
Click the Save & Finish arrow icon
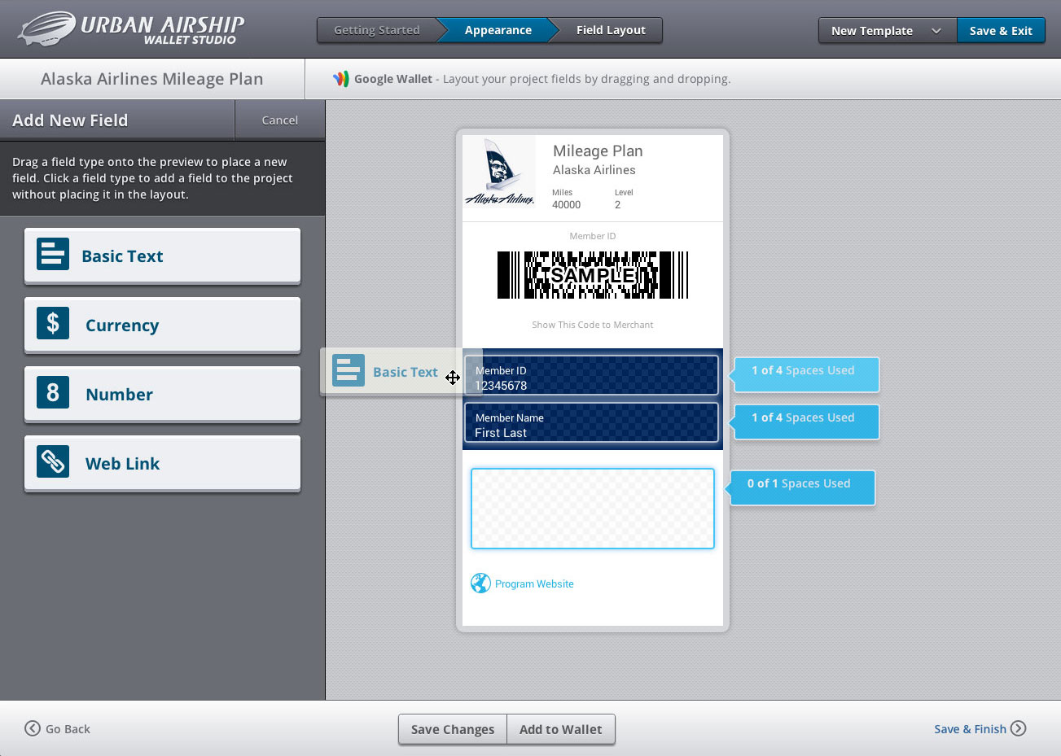pos(1018,728)
